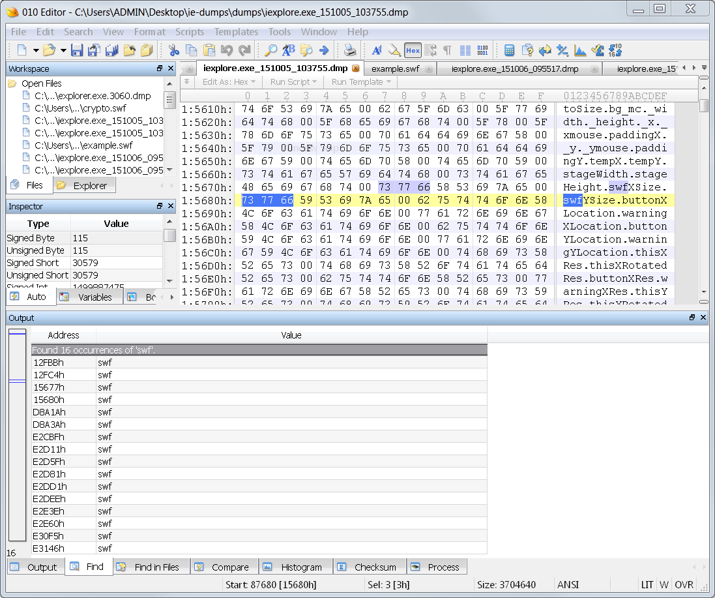Switch to the Explorer workspace tab
The image size is (715, 598).
84,186
